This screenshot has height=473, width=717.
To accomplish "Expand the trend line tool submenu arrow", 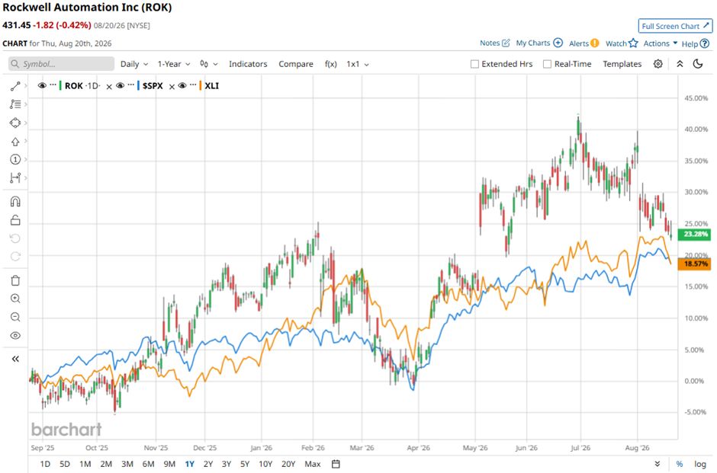I will 26,86.
